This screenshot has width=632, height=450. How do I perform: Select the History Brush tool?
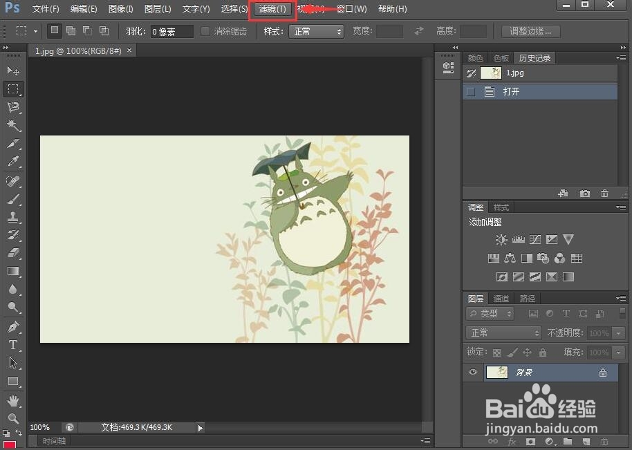[x=13, y=235]
